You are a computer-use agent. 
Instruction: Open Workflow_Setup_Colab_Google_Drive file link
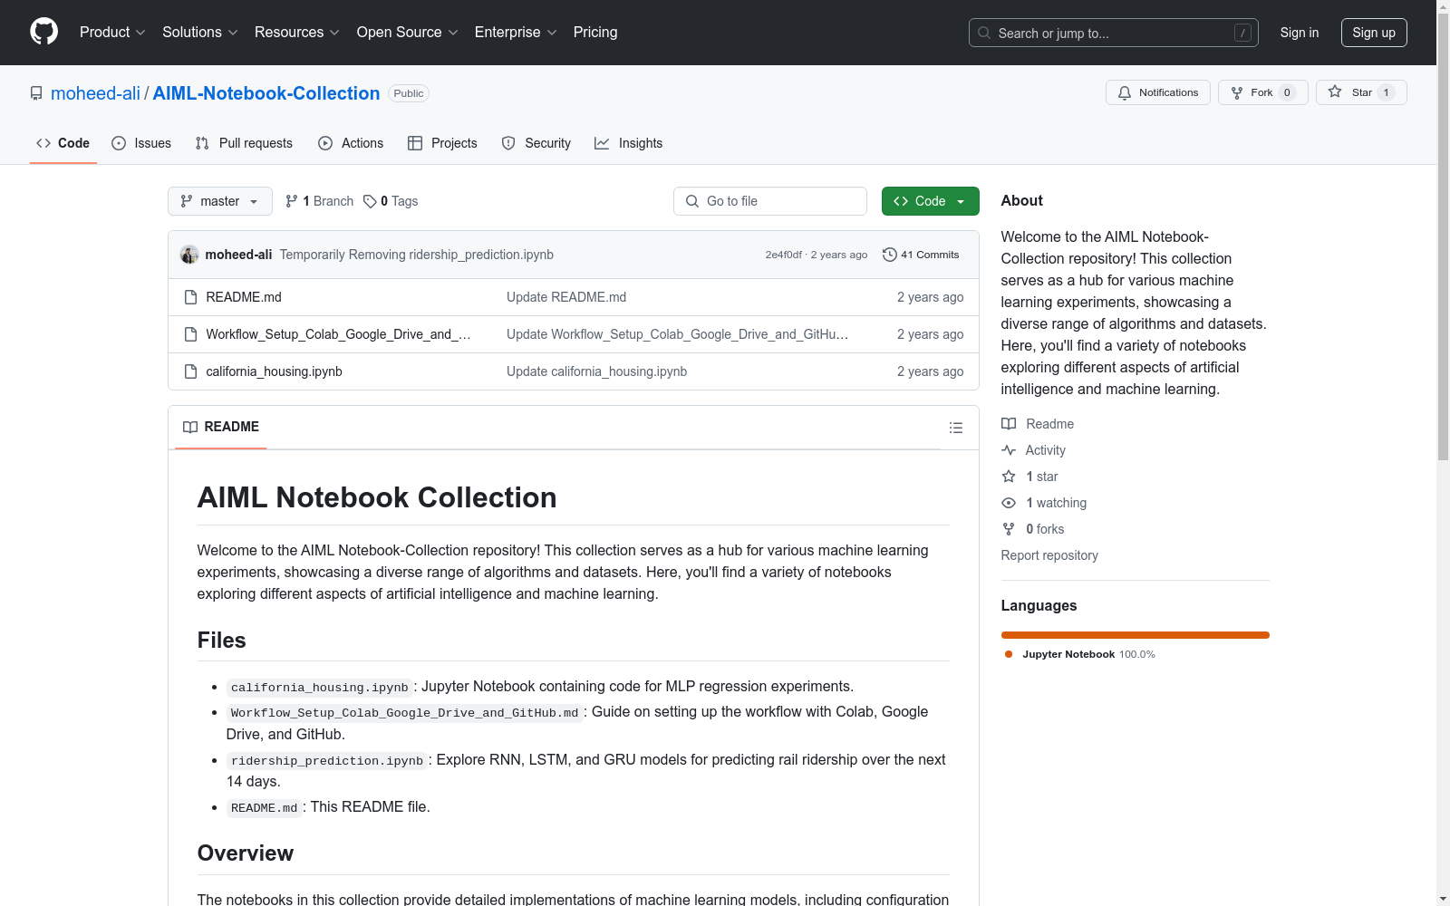(338, 334)
